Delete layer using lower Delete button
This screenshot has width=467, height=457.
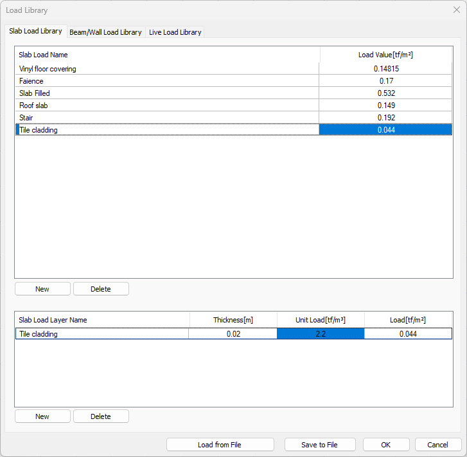click(x=101, y=416)
